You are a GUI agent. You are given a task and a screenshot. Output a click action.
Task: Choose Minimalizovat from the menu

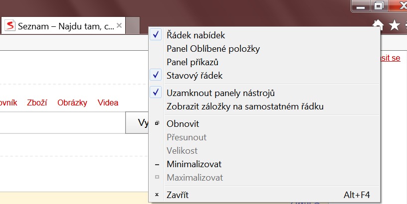pyautogui.click(x=194, y=164)
